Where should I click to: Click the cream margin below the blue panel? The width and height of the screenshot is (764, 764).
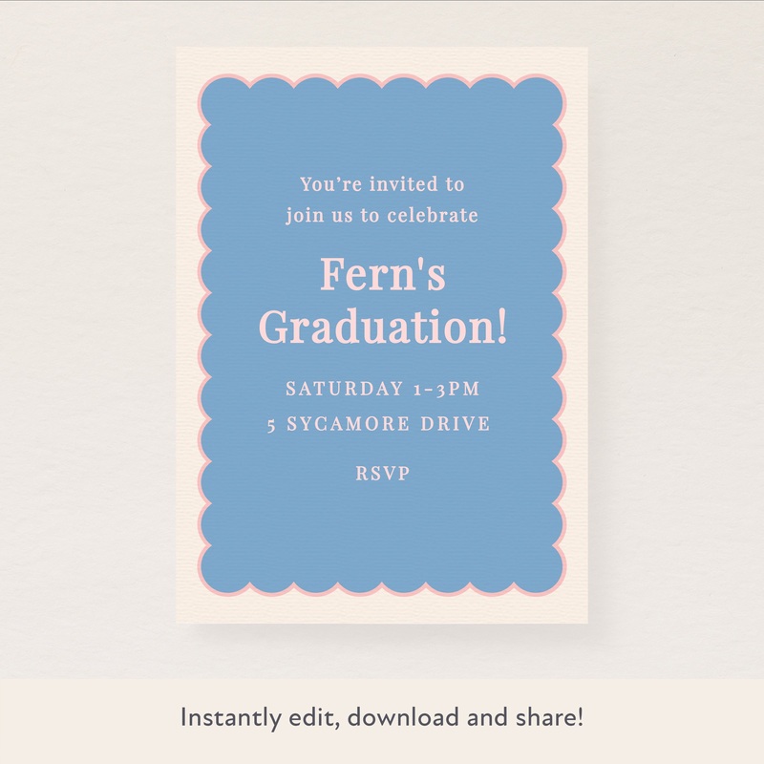click(x=382, y=607)
